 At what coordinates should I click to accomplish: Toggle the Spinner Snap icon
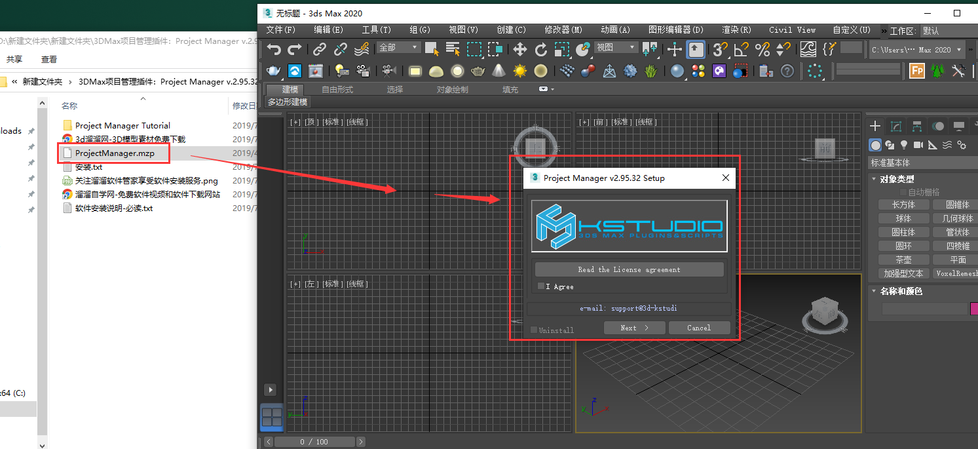[x=783, y=49]
